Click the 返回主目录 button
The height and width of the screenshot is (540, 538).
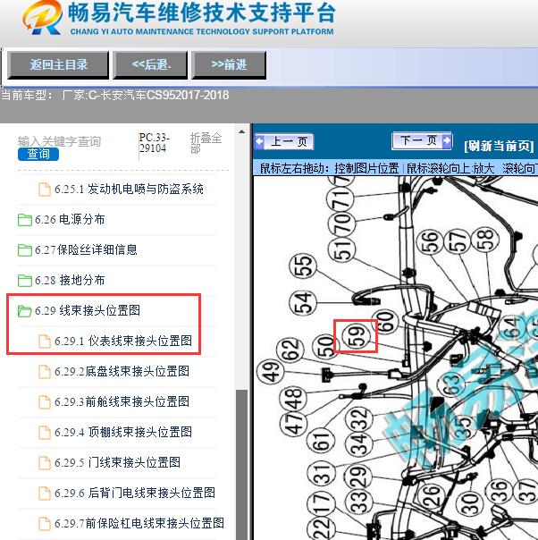(58, 65)
